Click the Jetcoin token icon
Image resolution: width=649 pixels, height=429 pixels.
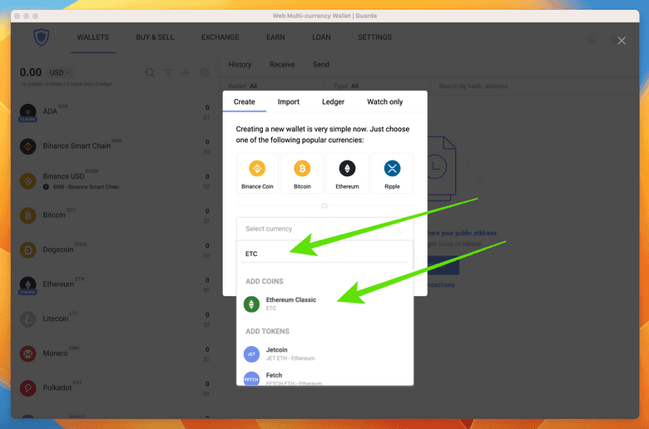click(251, 354)
